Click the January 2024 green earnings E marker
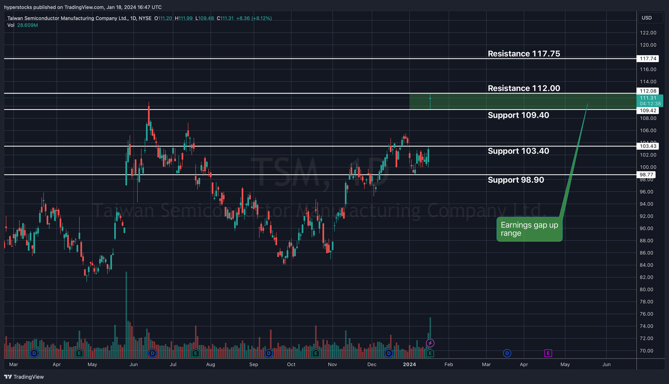The width and height of the screenshot is (669, 384). click(x=430, y=353)
